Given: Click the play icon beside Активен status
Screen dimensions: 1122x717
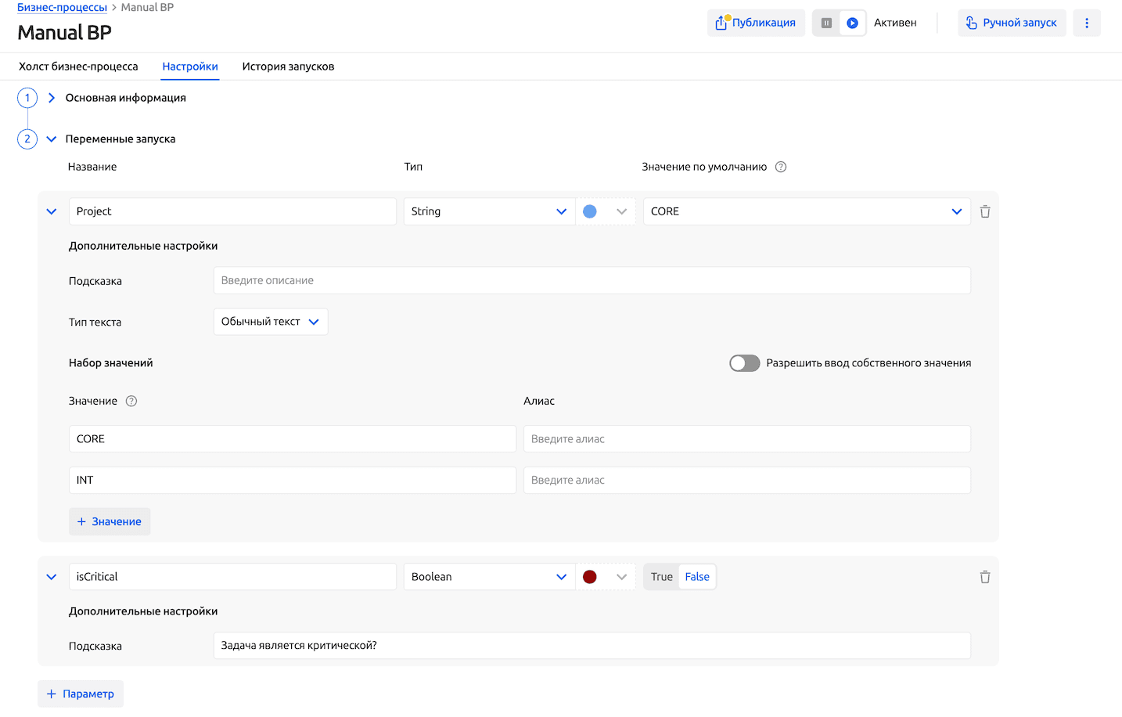Looking at the screenshot, I should 852,23.
